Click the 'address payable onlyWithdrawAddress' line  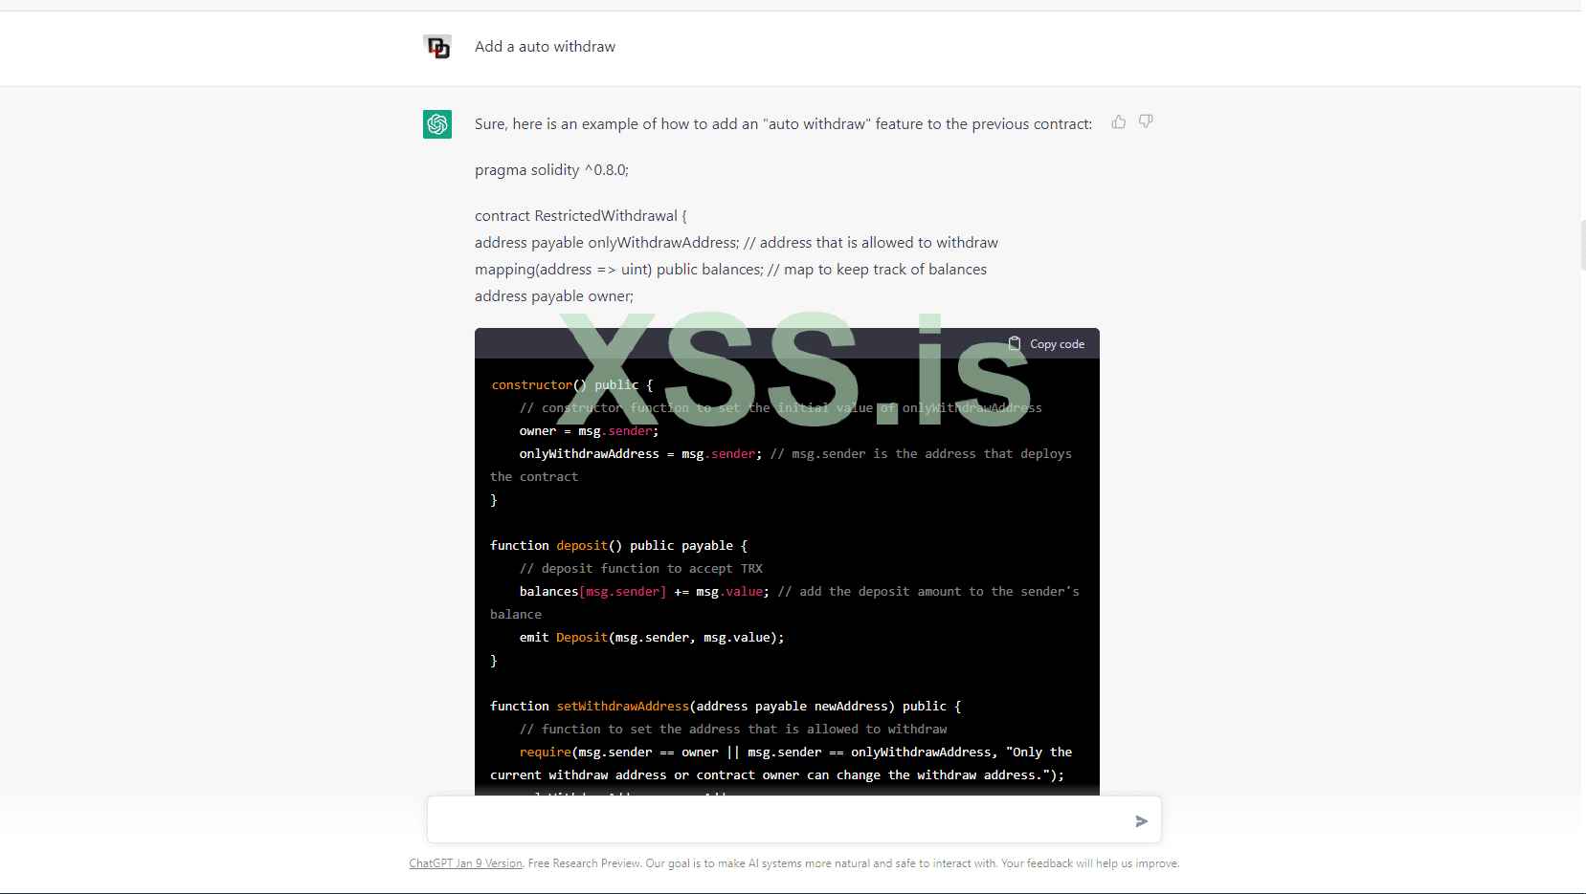tap(736, 243)
